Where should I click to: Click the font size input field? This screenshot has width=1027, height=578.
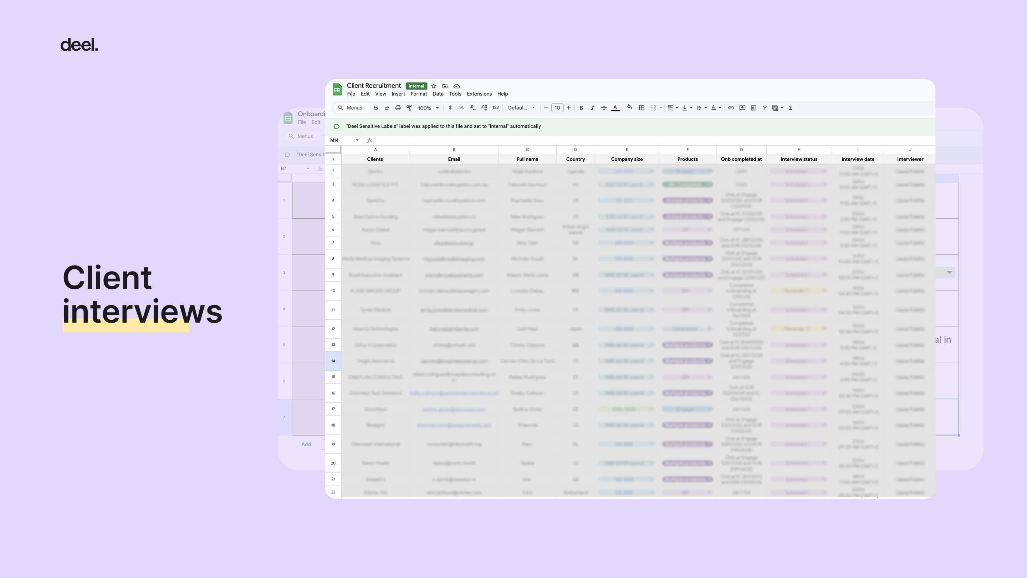557,108
